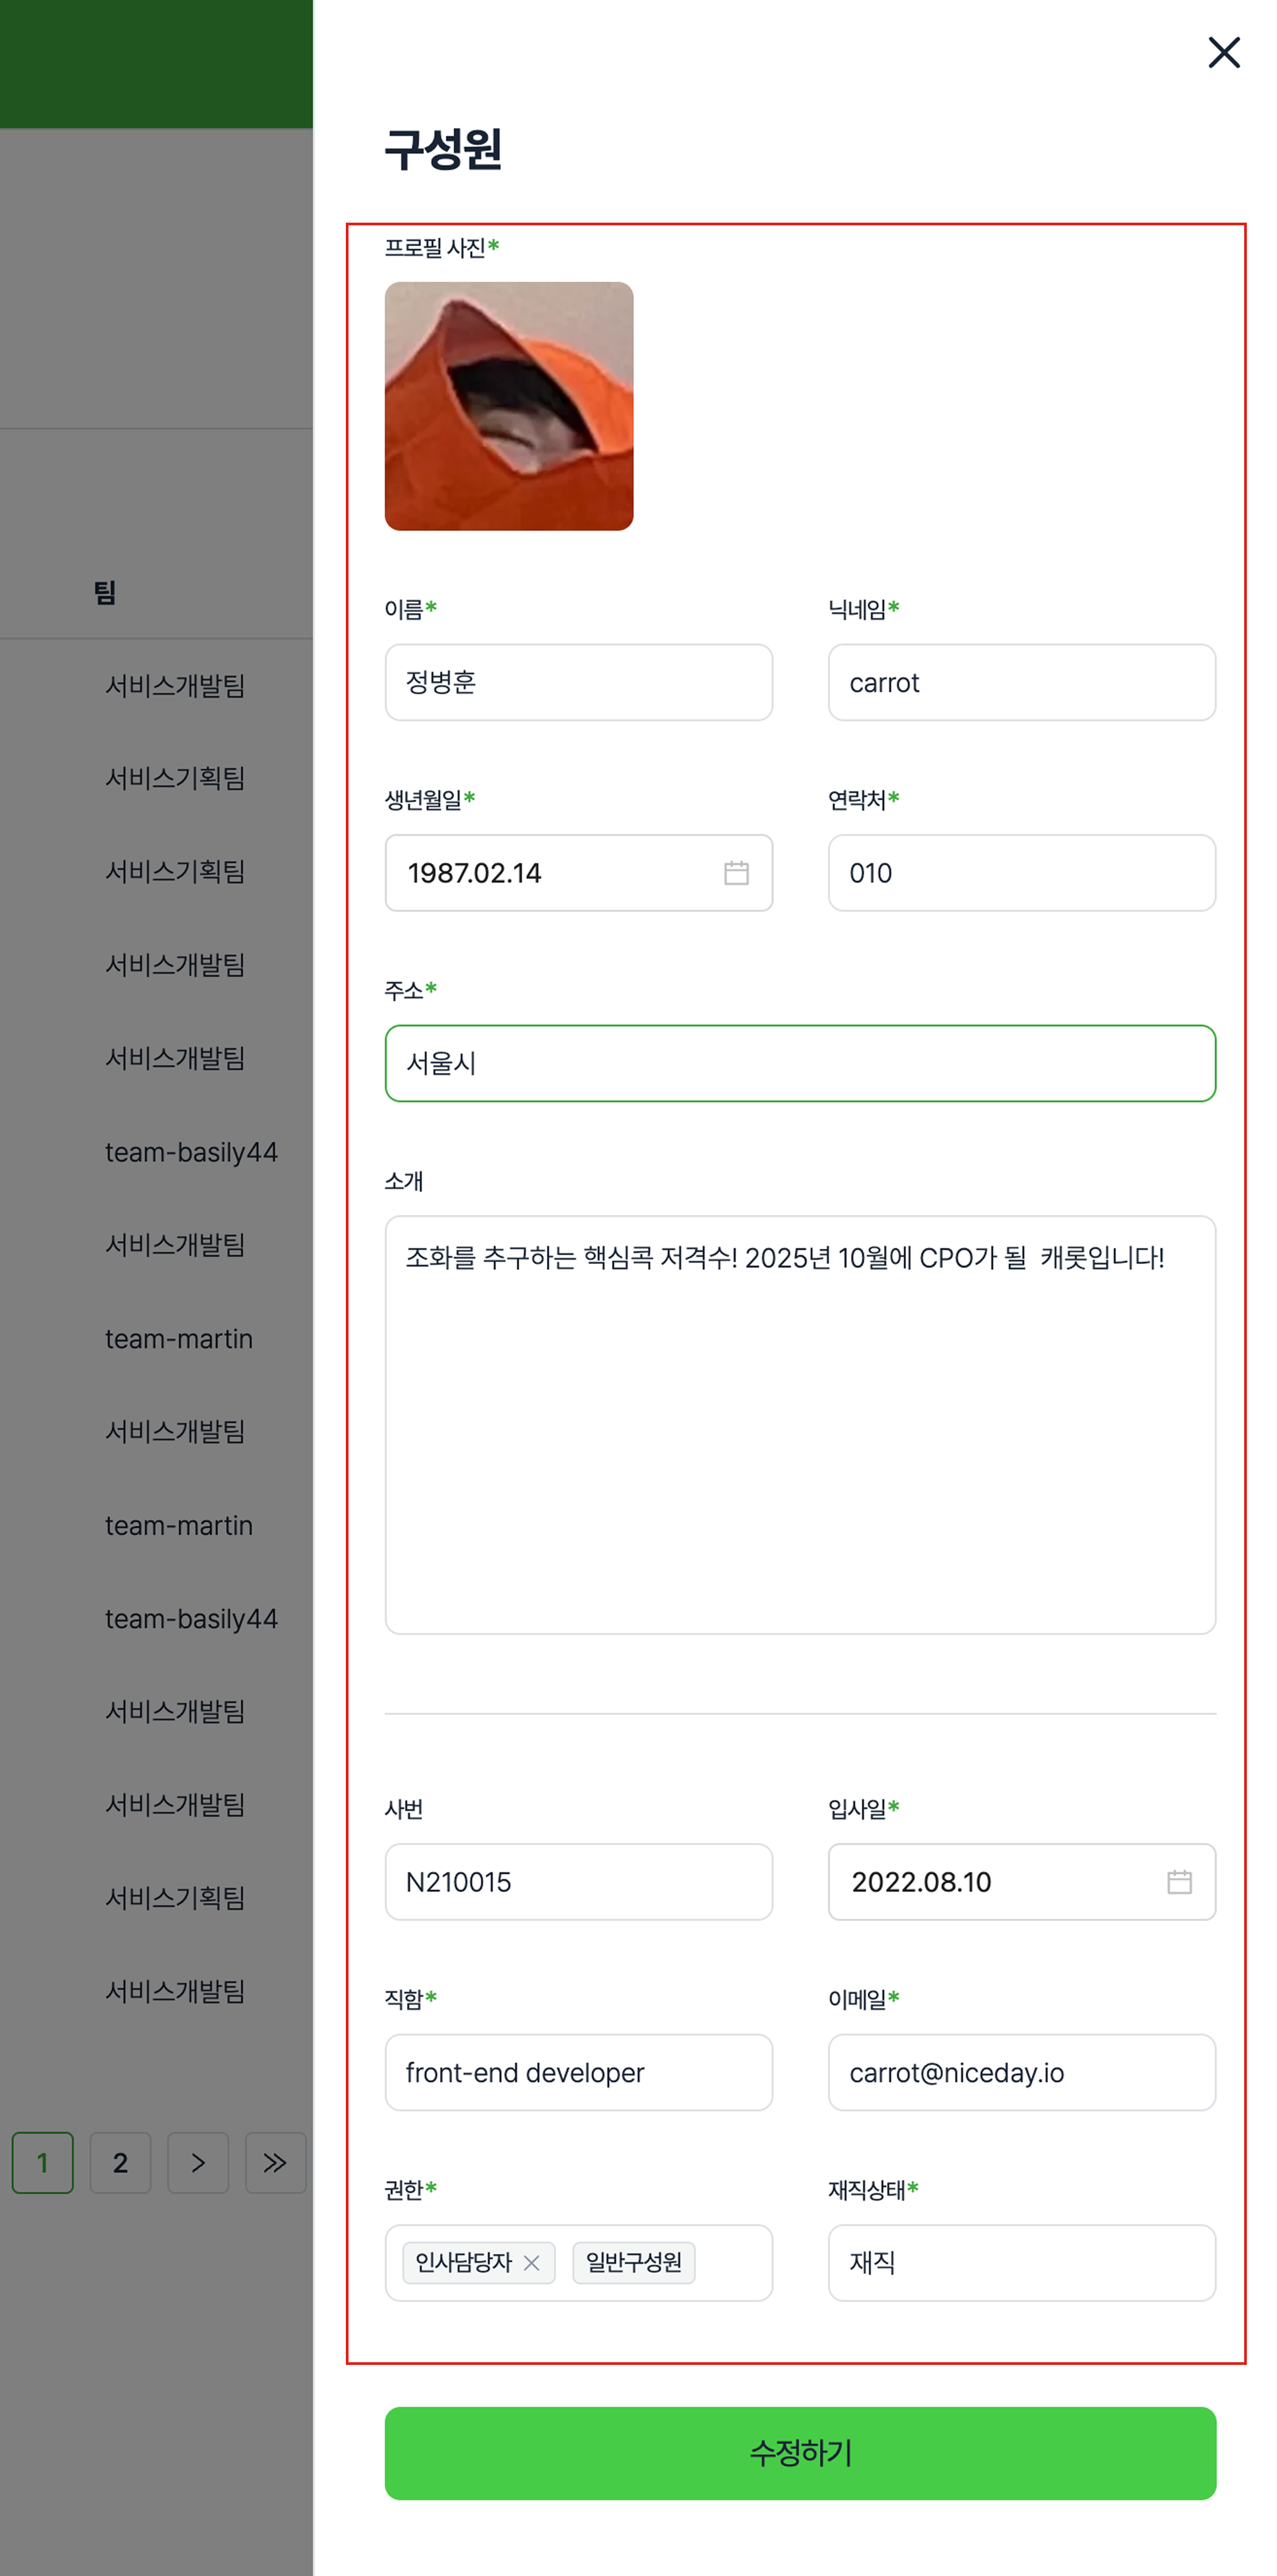Jump to last page double arrow

click(275, 2163)
